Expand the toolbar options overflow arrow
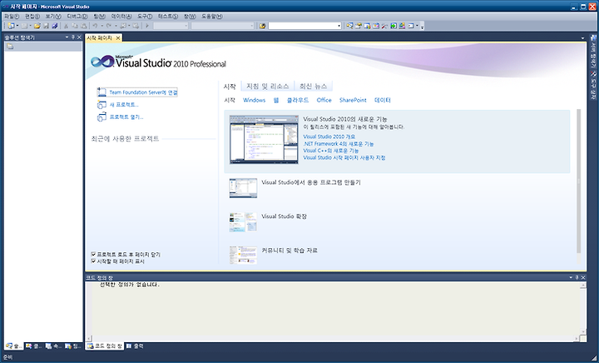The height and width of the screenshot is (363, 599). [x=422, y=27]
